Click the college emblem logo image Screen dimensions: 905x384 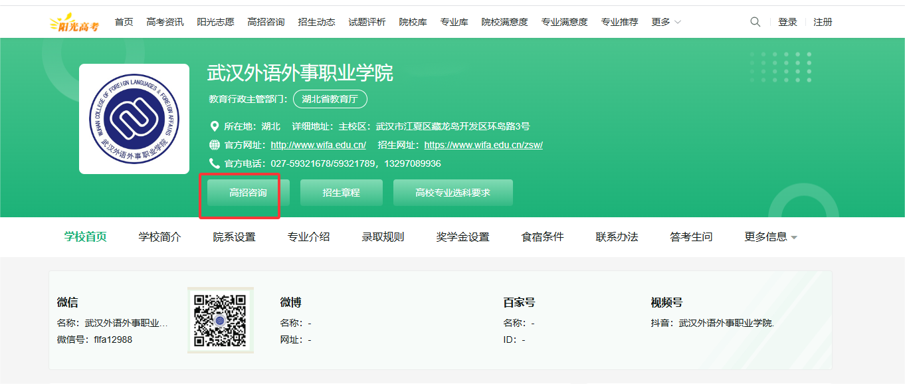pos(134,119)
